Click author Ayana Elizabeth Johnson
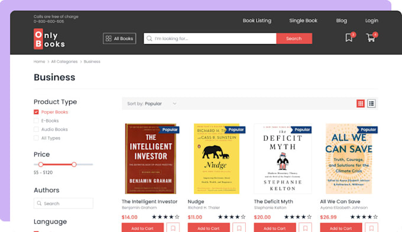402x232 pixels. [344, 208]
